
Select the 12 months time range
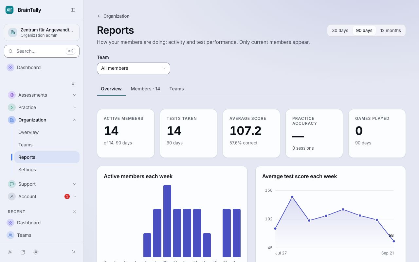pyautogui.click(x=391, y=30)
